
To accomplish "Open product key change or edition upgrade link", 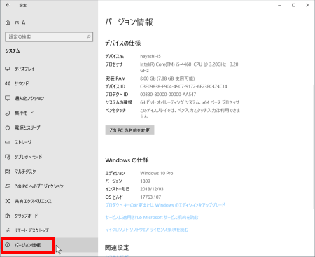I will pyautogui.click(x=165, y=205).
